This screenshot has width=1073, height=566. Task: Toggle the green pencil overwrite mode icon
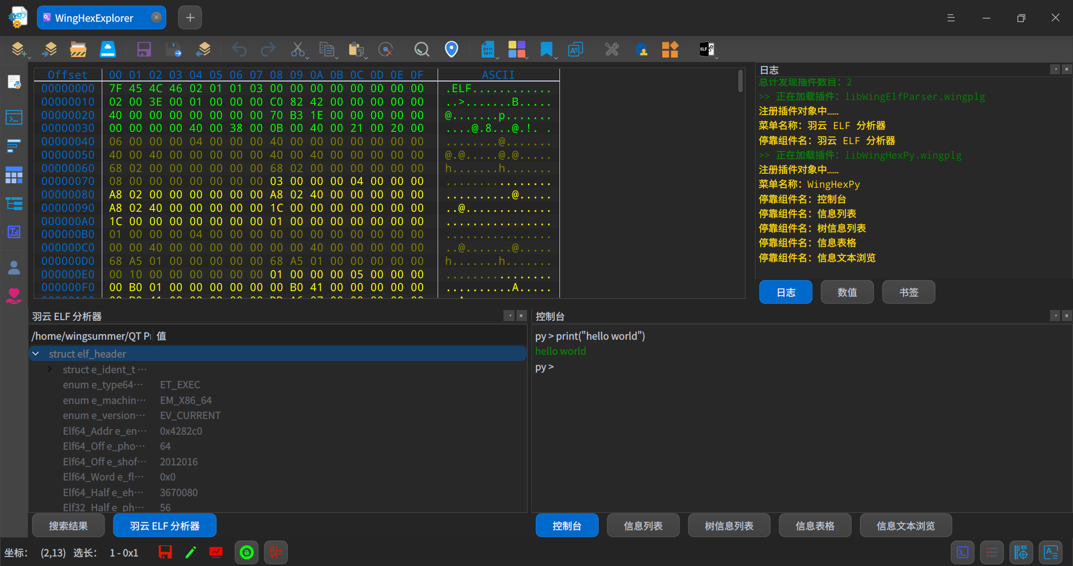(x=191, y=553)
